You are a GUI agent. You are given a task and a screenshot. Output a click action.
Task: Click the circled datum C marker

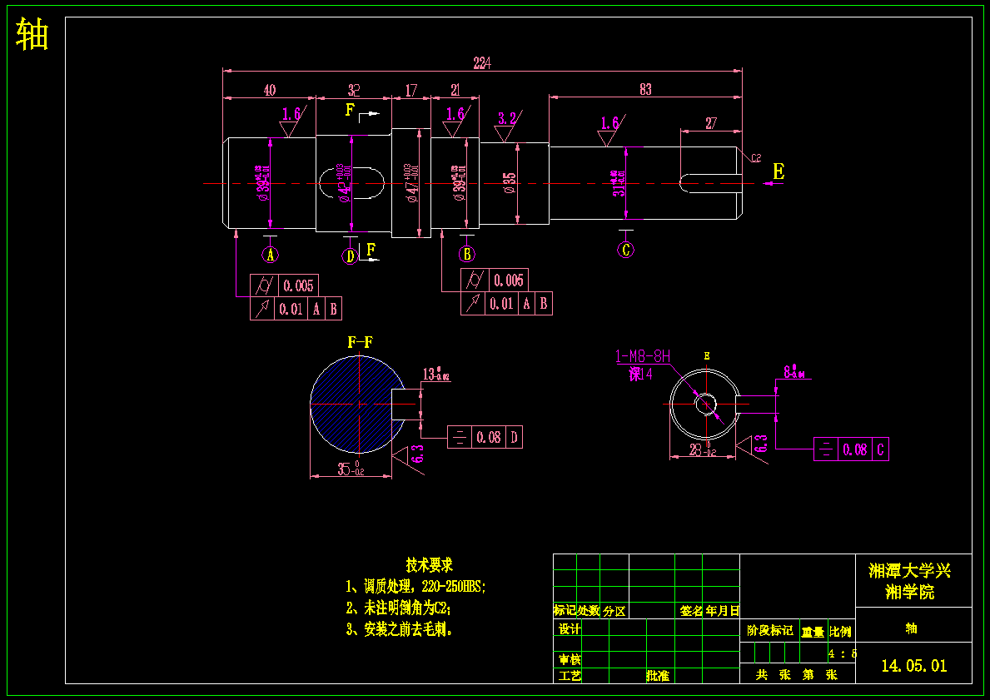(625, 250)
